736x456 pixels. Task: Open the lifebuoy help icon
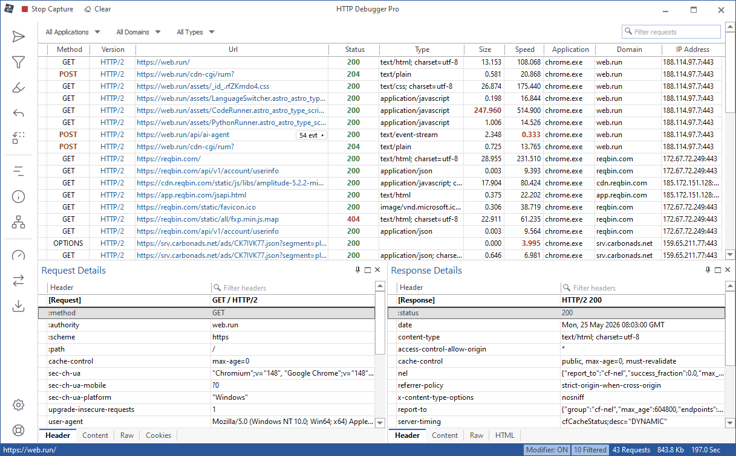pyautogui.click(x=19, y=430)
